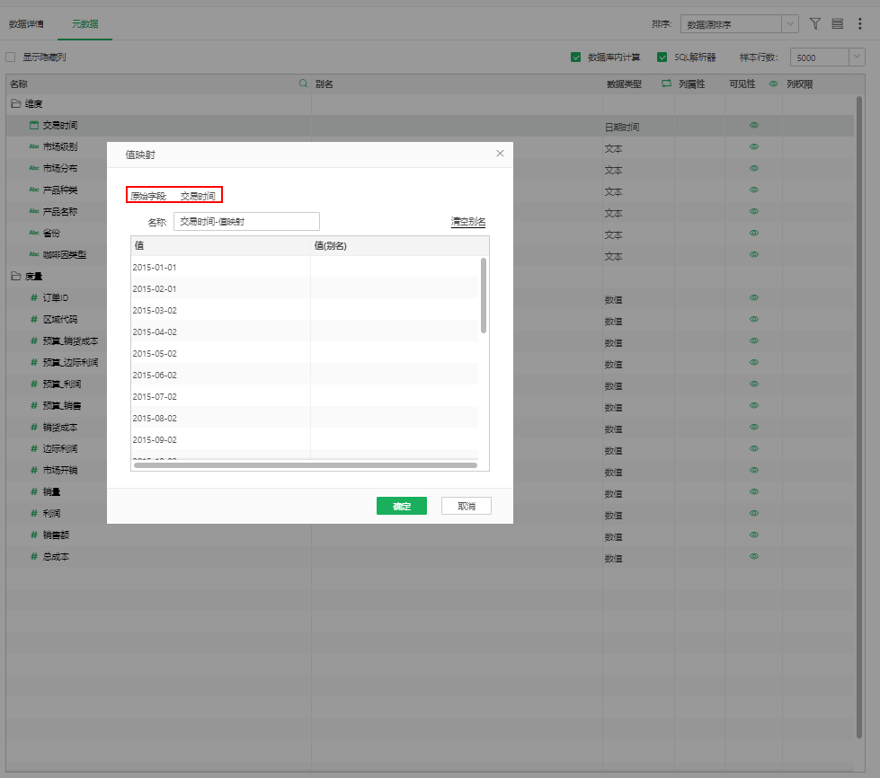880x778 pixels.
Task: Switch to the 数据详情 tab
Action: pyautogui.click(x=26, y=24)
